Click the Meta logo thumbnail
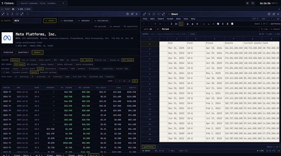The width and height of the screenshot is (281, 156). 7,38
